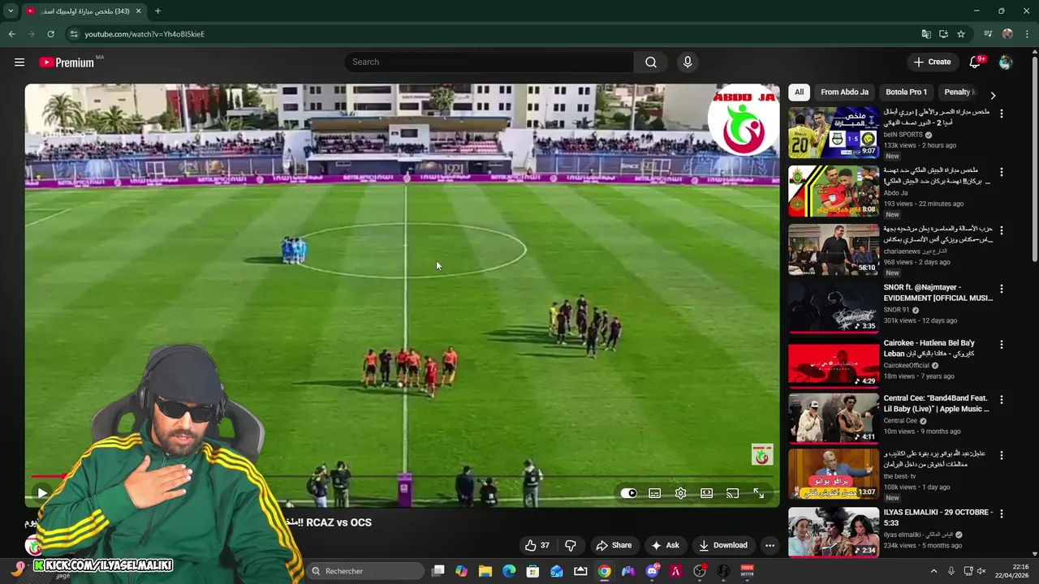Viewport: 1039px width, 584px height.
Task: Toggle the autoplay switch in player
Action: [628, 493]
